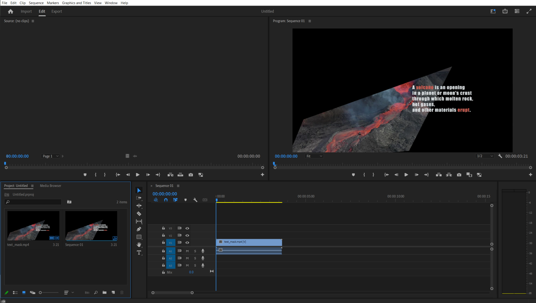Open the Graphics and Titles menu
This screenshot has height=303, width=536.
pos(76,3)
